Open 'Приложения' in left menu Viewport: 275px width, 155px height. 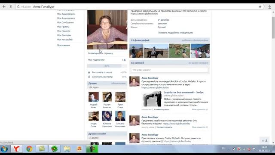pos(64,45)
